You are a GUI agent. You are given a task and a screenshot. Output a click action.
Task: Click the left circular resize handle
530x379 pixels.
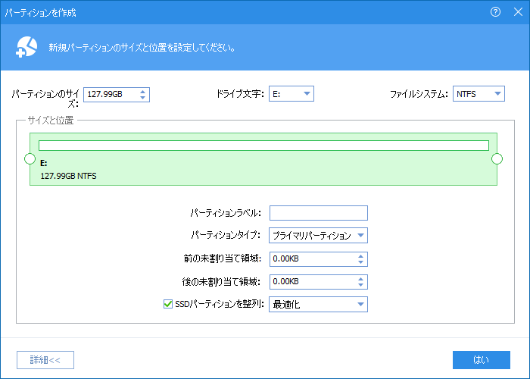pos(30,158)
